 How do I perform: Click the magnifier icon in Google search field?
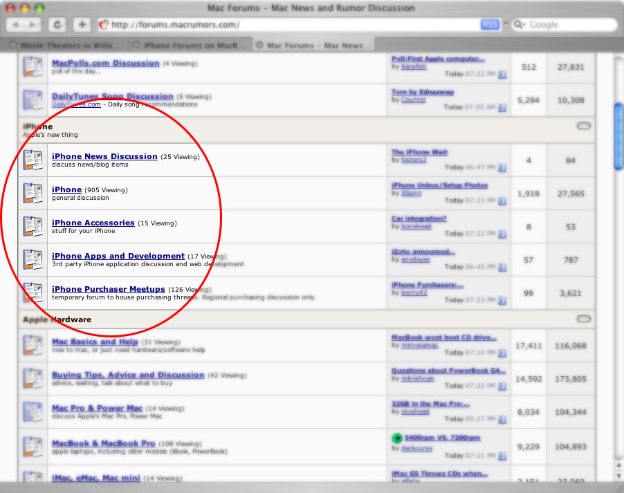(519, 25)
